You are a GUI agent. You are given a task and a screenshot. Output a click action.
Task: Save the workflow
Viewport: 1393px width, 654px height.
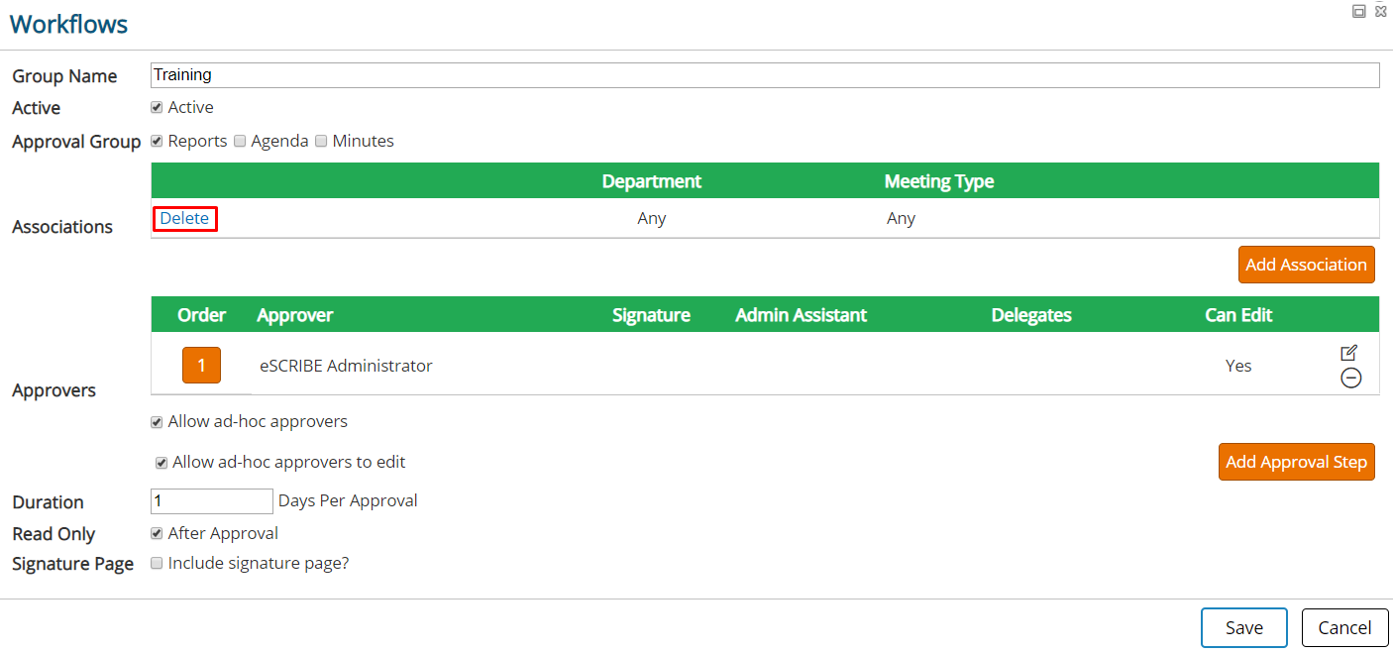1243,627
